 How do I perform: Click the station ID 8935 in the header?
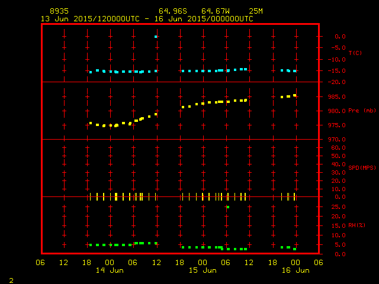coord(59,11)
